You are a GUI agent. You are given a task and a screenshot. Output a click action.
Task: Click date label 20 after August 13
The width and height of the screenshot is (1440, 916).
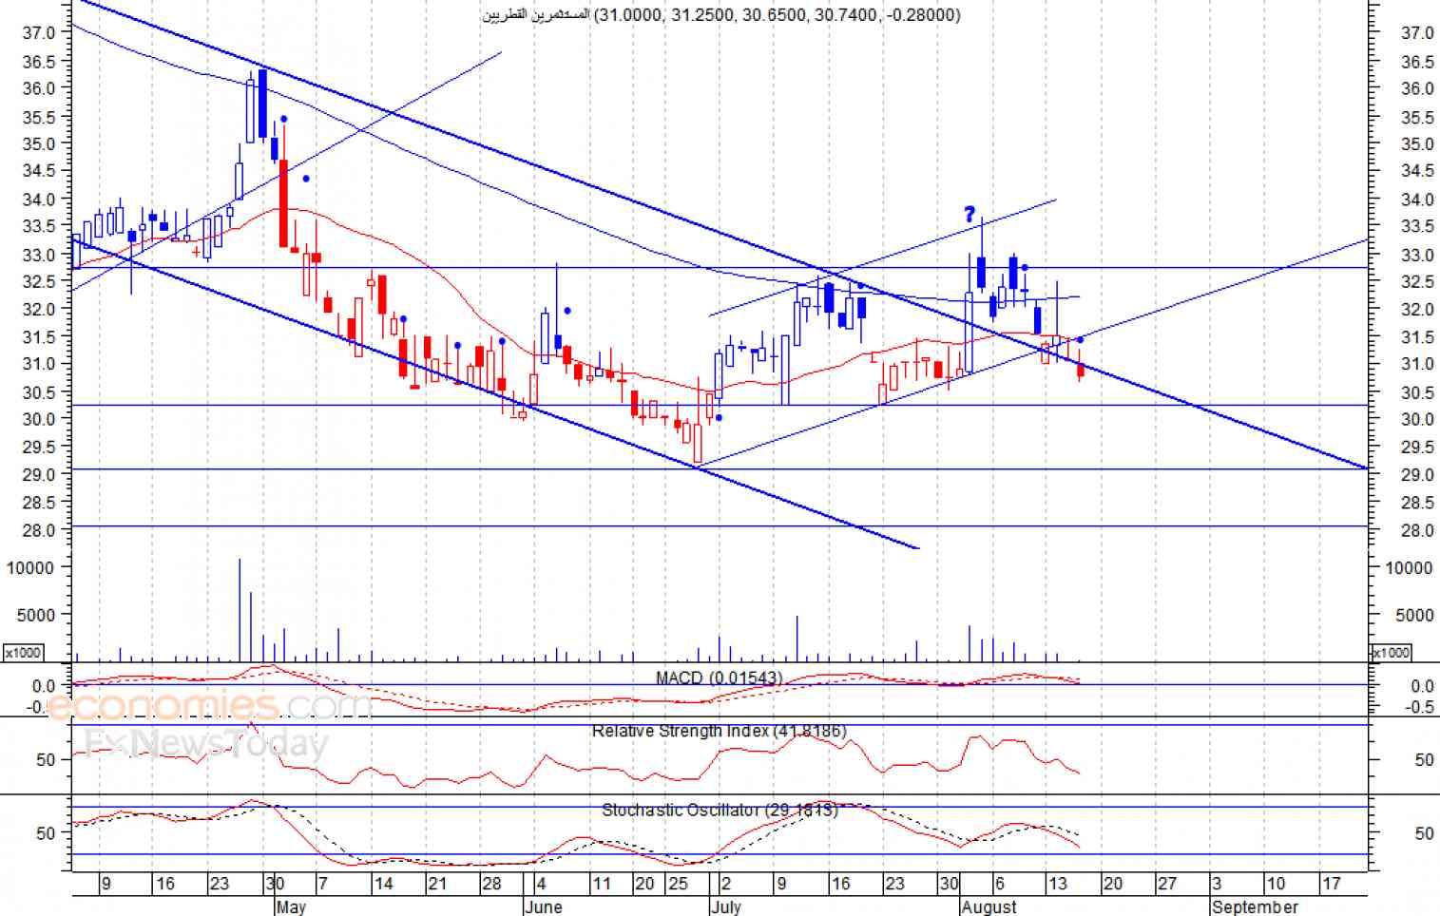(1112, 884)
